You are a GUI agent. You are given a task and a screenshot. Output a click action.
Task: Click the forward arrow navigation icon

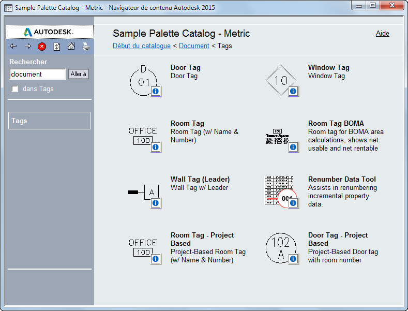pos(27,47)
